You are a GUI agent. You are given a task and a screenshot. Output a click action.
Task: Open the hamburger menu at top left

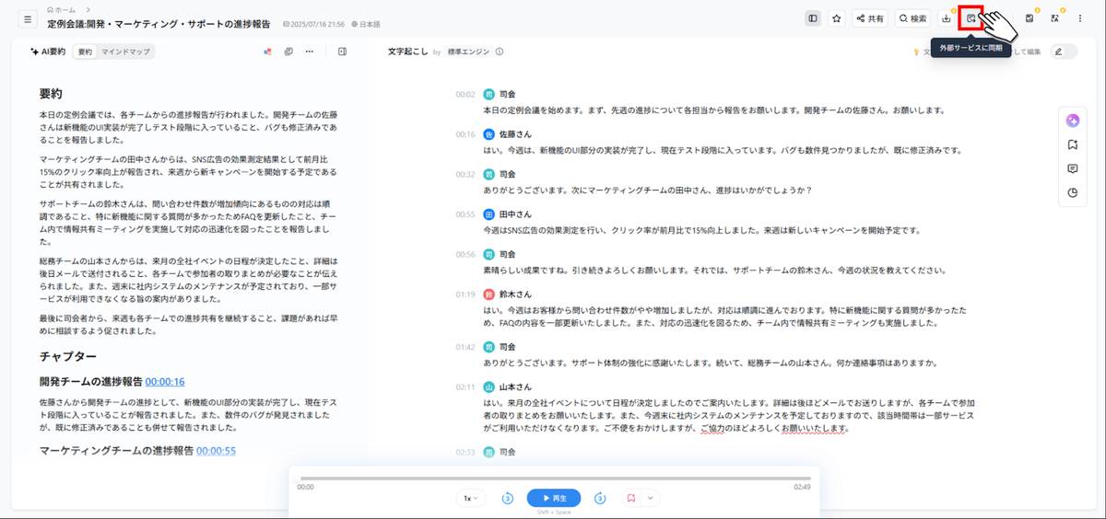pos(27,18)
